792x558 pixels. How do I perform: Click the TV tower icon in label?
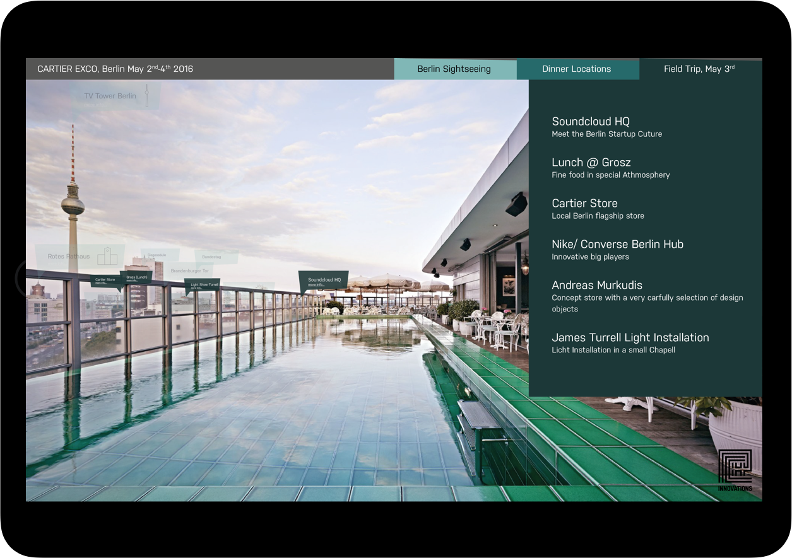click(x=146, y=96)
